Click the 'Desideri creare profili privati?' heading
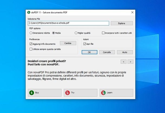 click(47, 61)
